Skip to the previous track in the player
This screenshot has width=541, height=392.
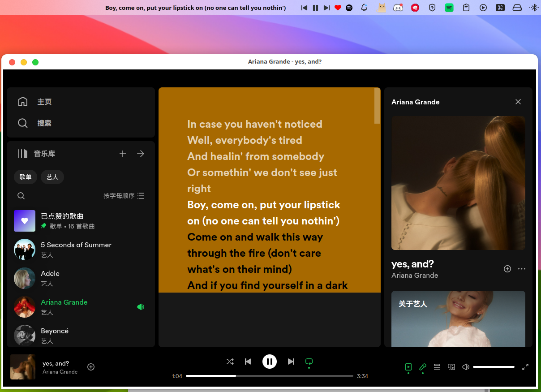(248, 362)
